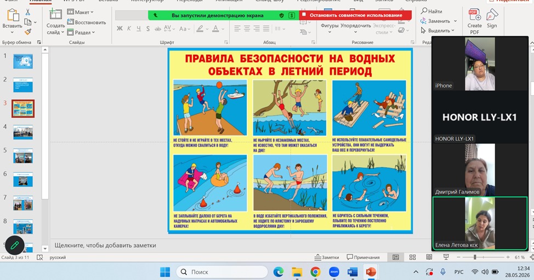Screen dimensions: 534x280
Task: Apply bold with the Ж button
Action: click(x=120, y=28)
